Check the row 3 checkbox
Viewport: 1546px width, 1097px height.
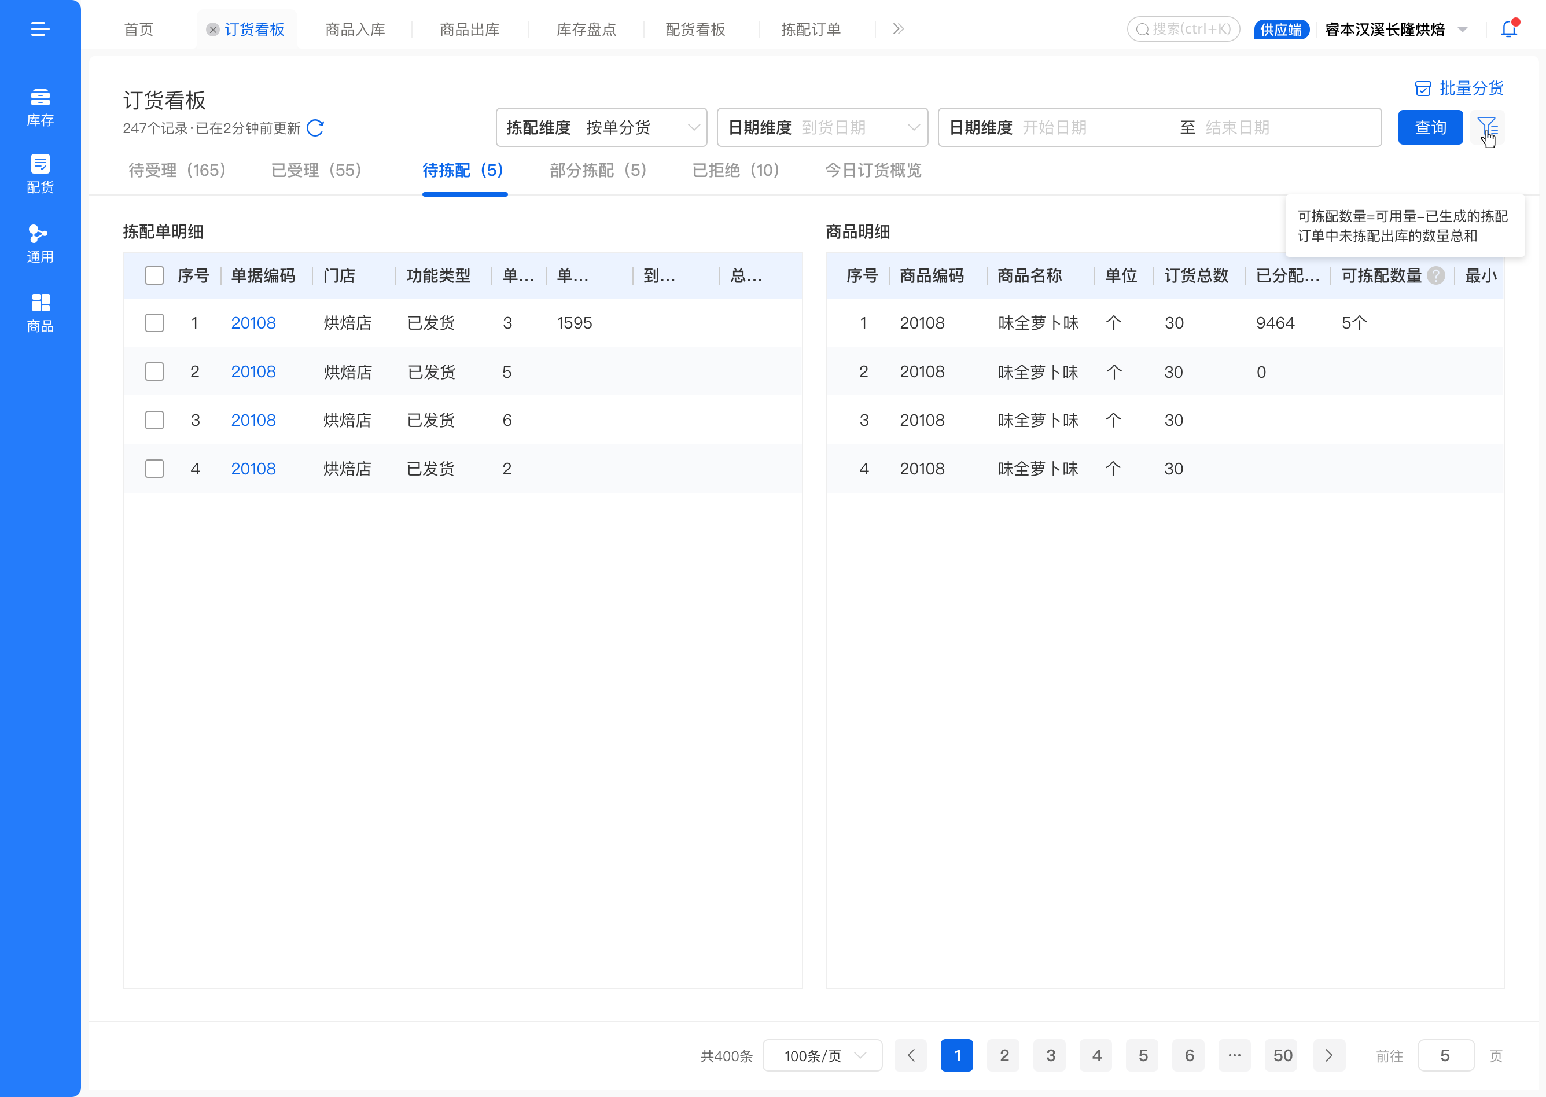(154, 420)
